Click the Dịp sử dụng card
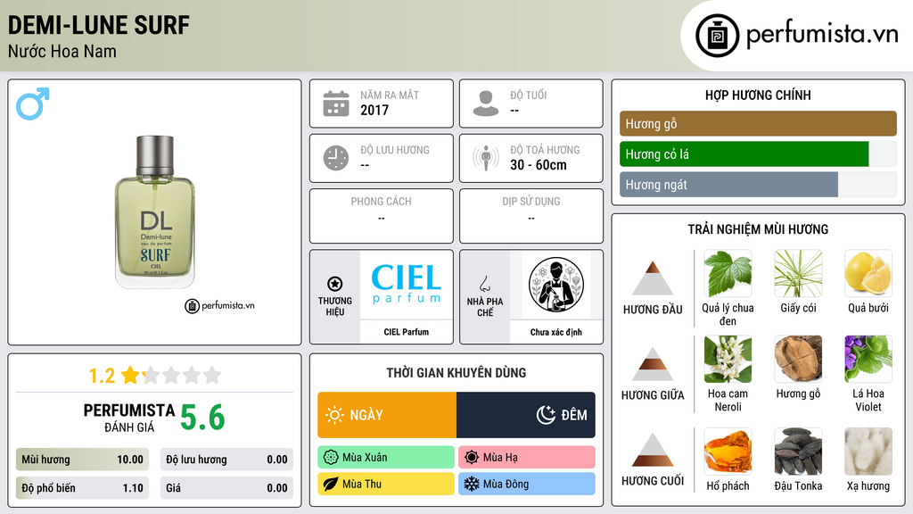 [531, 216]
